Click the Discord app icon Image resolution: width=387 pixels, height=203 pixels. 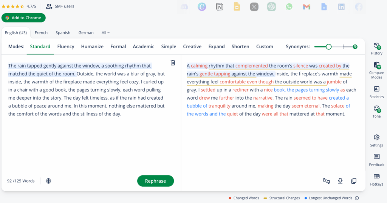pos(184,7)
